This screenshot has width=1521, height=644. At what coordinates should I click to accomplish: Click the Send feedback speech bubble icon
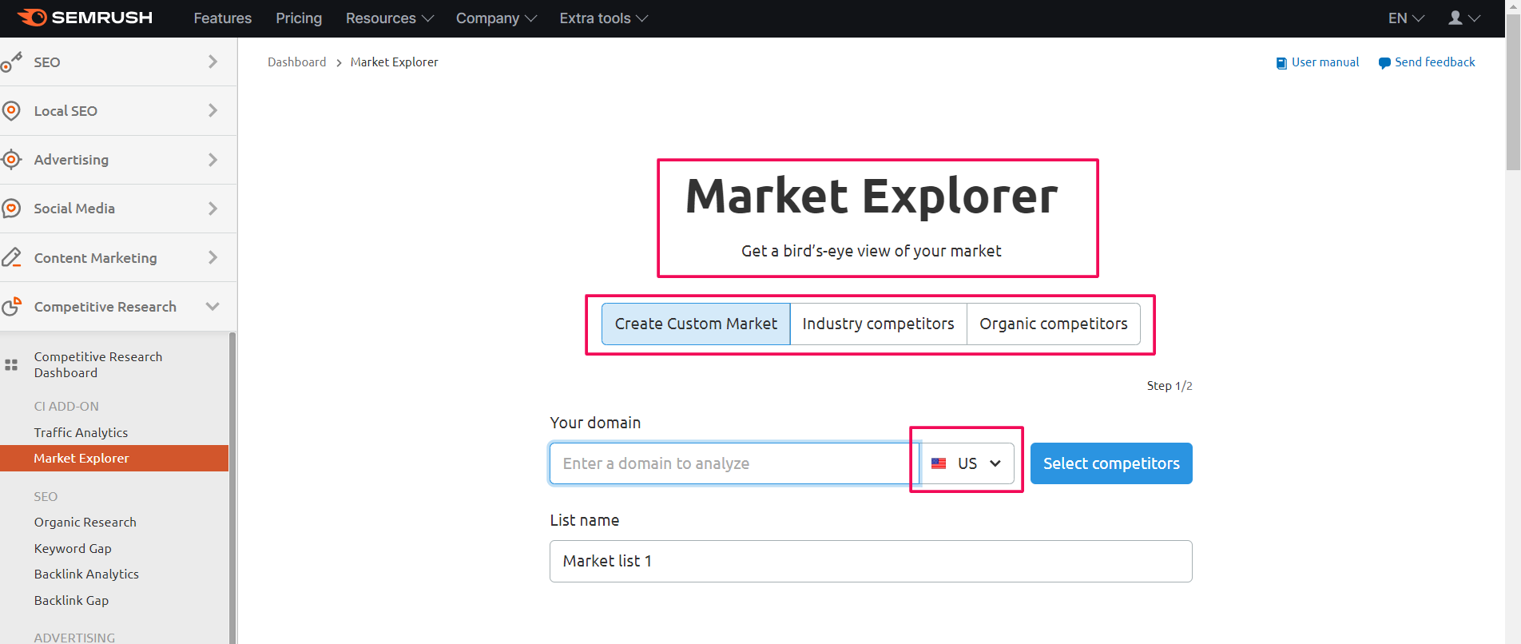tap(1384, 63)
